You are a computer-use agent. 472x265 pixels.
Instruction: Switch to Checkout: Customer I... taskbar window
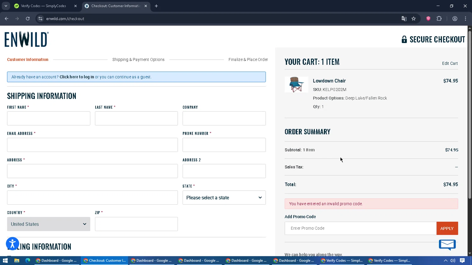(x=104, y=261)
